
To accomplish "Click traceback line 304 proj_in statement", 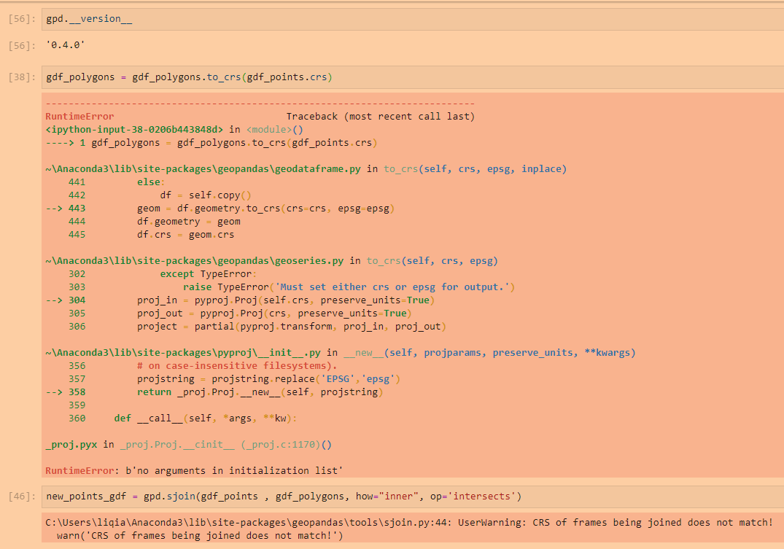I will pos(240,300).
